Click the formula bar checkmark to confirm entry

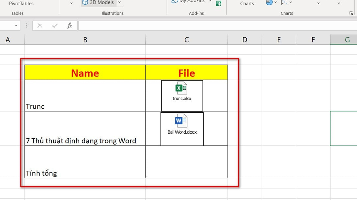(54, 25)
